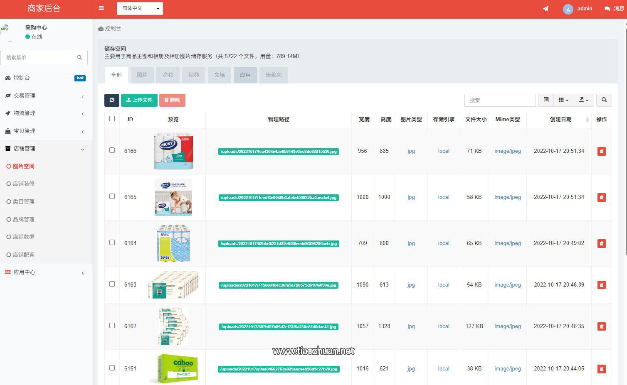Select the checkbox for row 6164
Image resolution: width=627 pixels, height=385 pixels.
coord(112,242)
